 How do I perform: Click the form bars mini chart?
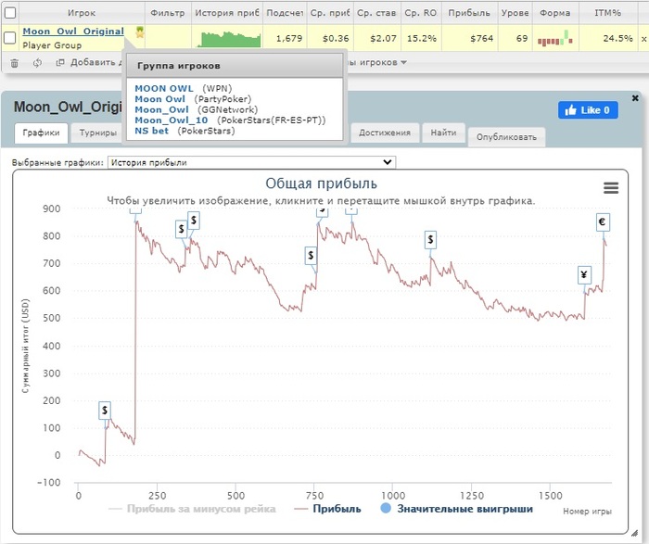point(555,38)
